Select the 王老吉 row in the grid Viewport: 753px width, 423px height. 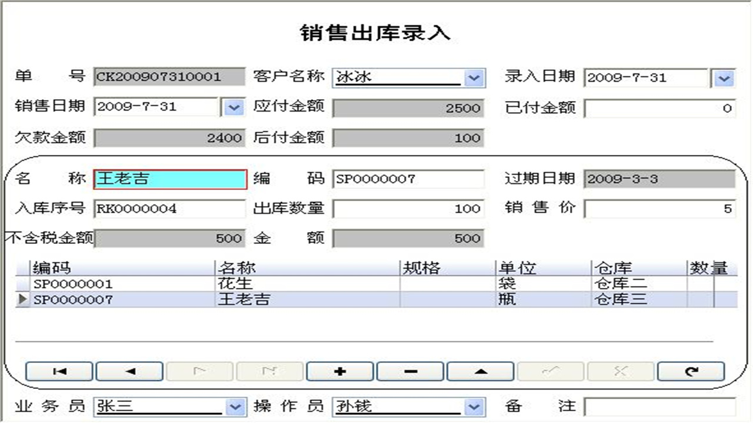pyautogui.click(x=235, y=300)
